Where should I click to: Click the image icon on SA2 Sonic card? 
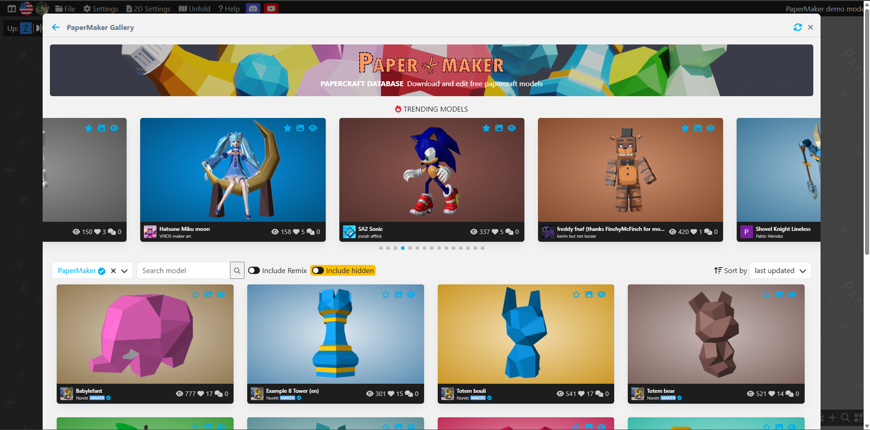(x=499, y=128)
